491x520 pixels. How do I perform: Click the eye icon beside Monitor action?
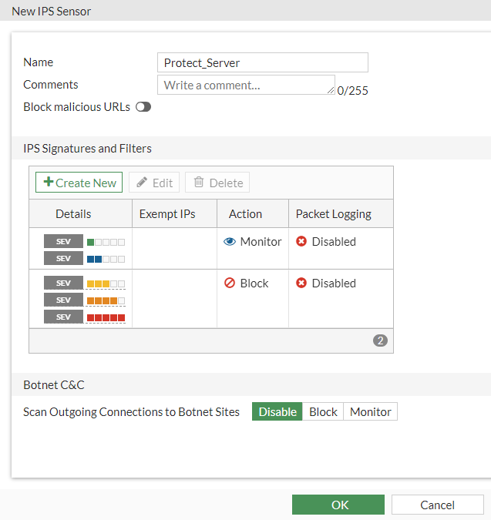(230, 241)
